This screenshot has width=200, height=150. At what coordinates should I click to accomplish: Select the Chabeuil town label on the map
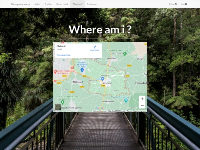[x=107, y=83]
